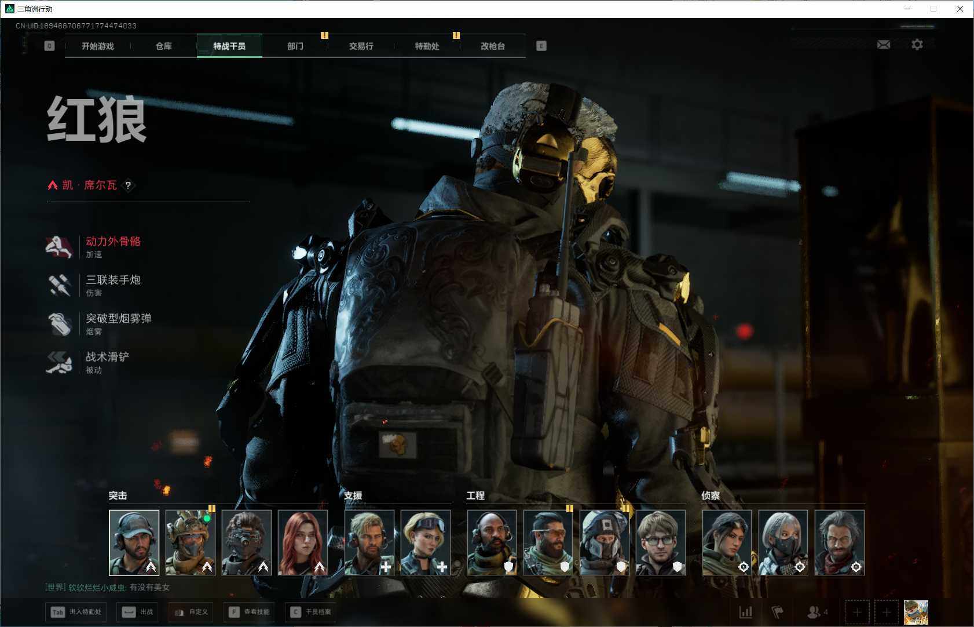
Task: Click the 进入特勤处 button
Action: [76, 612]
